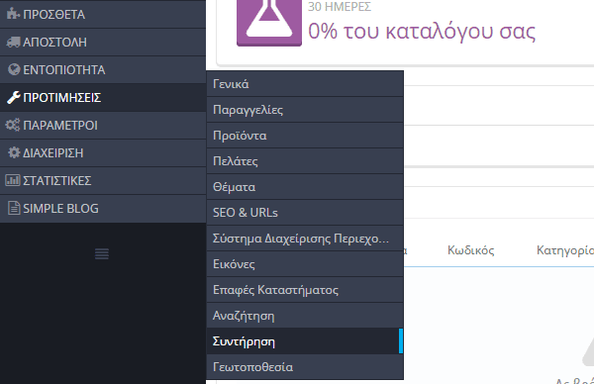Choose Παραγγελίες from the submenu
594x384 pixels.
(x=305, y=110)
